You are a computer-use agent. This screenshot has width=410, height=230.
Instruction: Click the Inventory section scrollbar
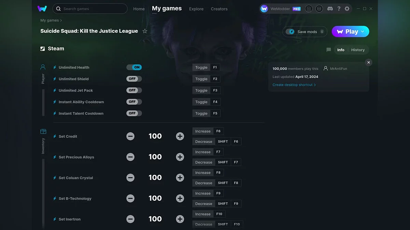pyautogui.click(x=43, y=194)
